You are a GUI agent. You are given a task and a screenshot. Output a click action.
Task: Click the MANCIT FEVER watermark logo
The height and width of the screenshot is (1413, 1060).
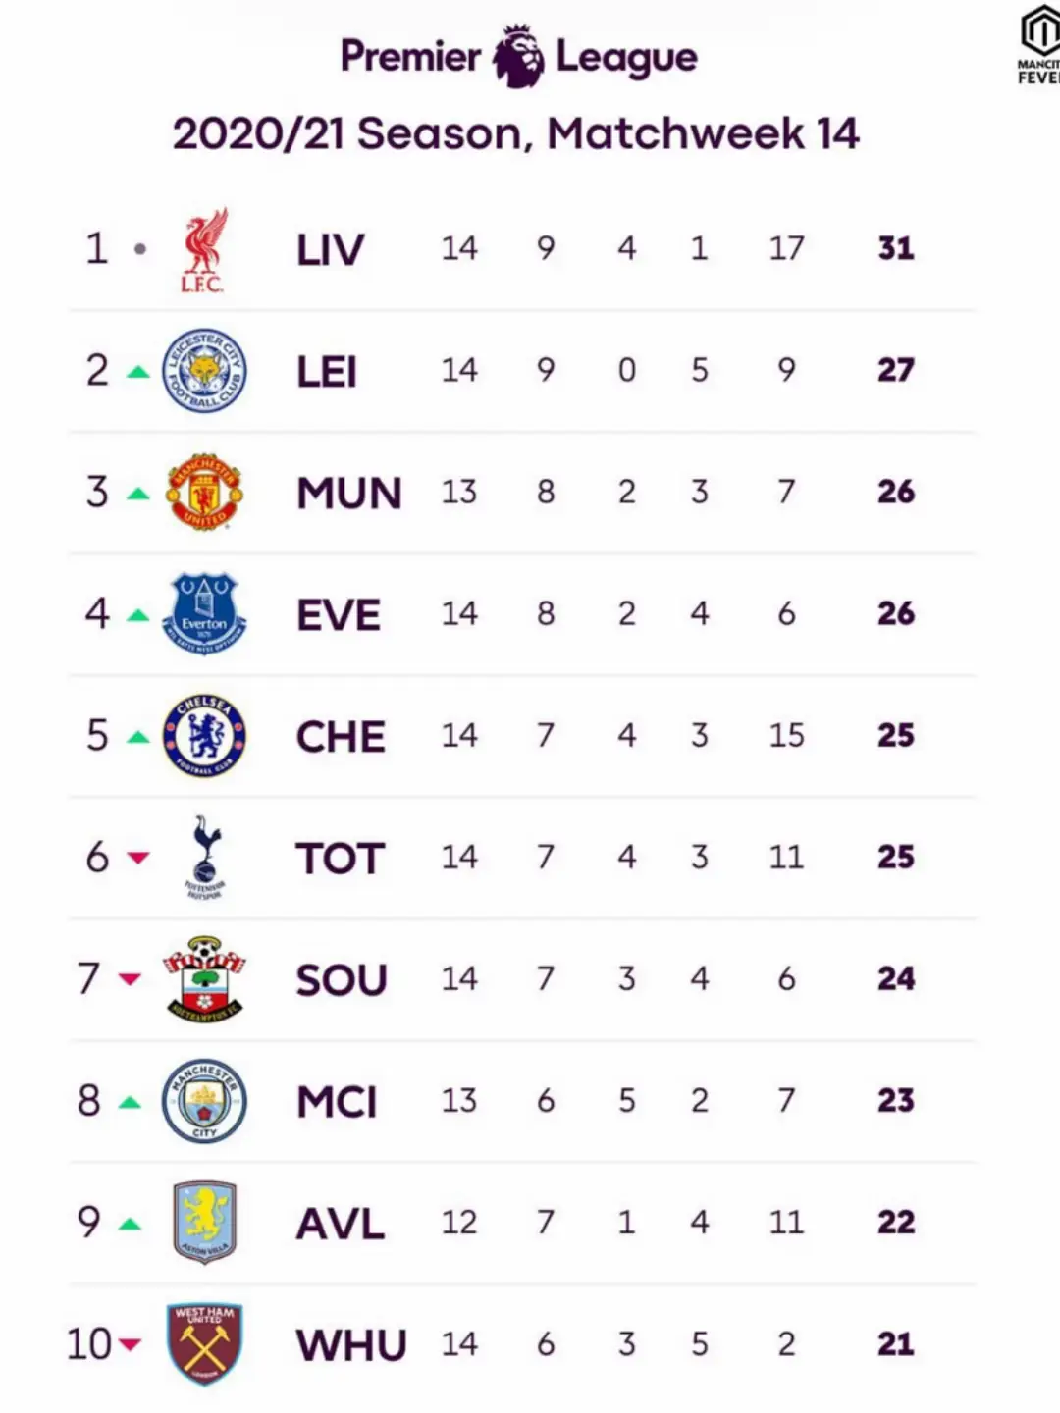[x=1039, y=45]
